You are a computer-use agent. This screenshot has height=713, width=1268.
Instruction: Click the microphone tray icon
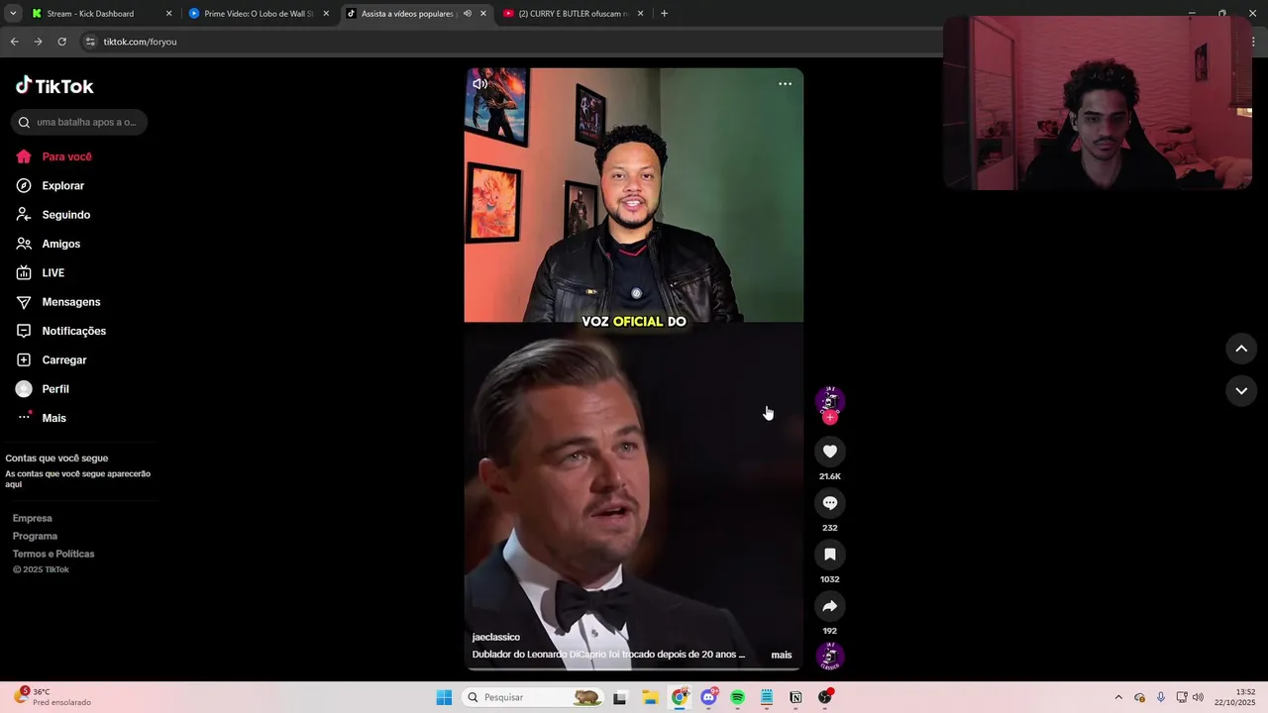[x=1161, y=697]
